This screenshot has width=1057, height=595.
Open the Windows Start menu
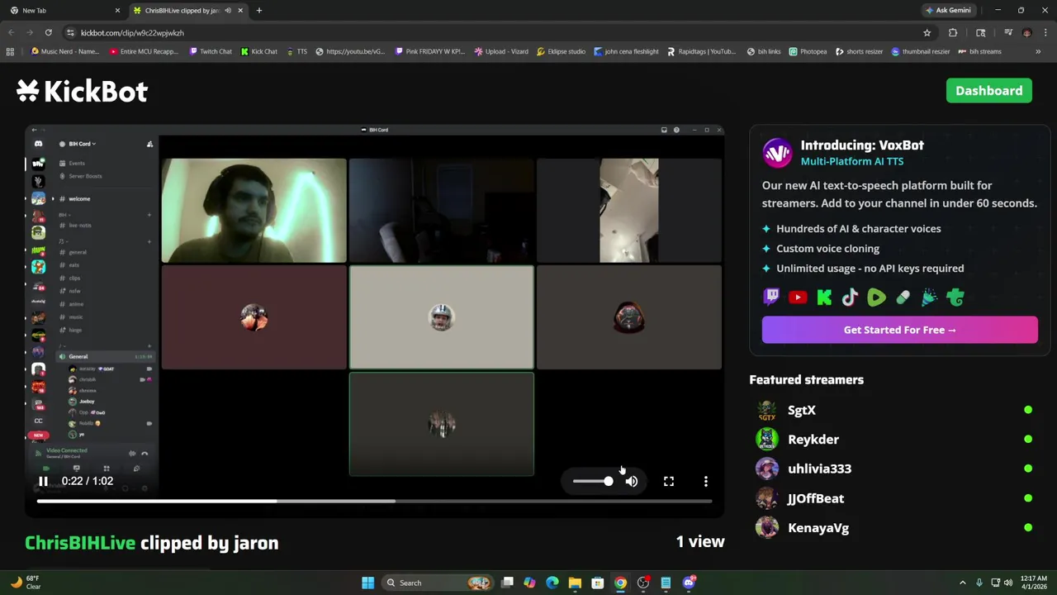tap(367, 583)
